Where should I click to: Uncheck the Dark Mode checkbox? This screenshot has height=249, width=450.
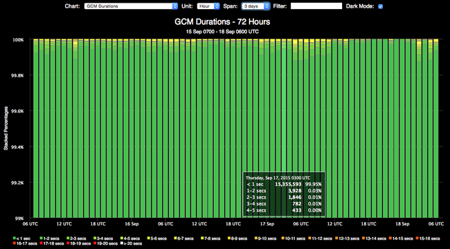click(381, 6)
